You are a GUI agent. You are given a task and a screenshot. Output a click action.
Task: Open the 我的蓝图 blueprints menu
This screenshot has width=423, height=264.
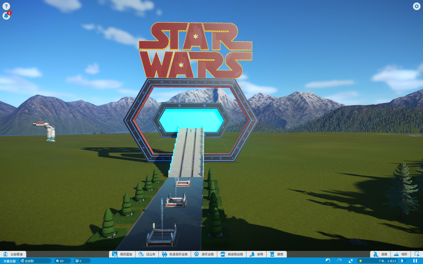coord(122,254)
